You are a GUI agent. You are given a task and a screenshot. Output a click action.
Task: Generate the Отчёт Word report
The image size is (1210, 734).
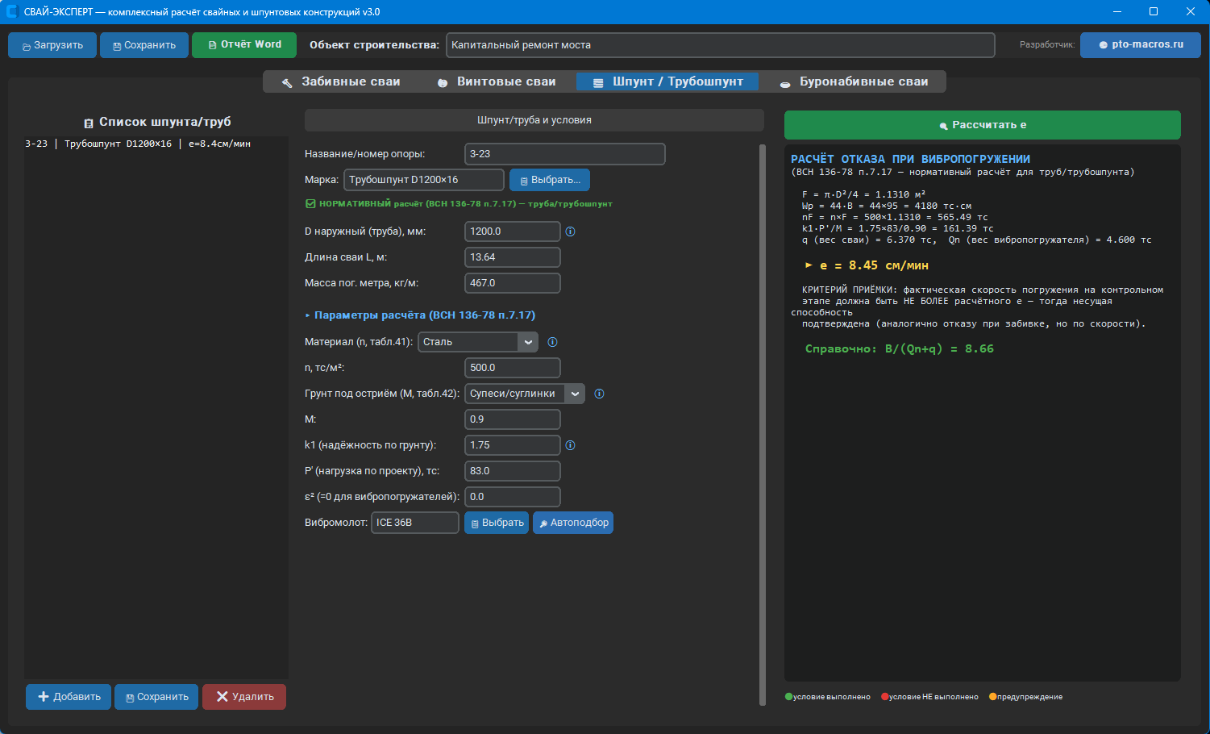click(244, 45)
